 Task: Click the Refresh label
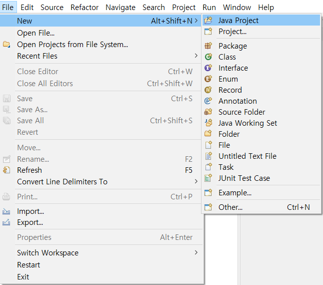pyautogui.click(x=29, y=170)
